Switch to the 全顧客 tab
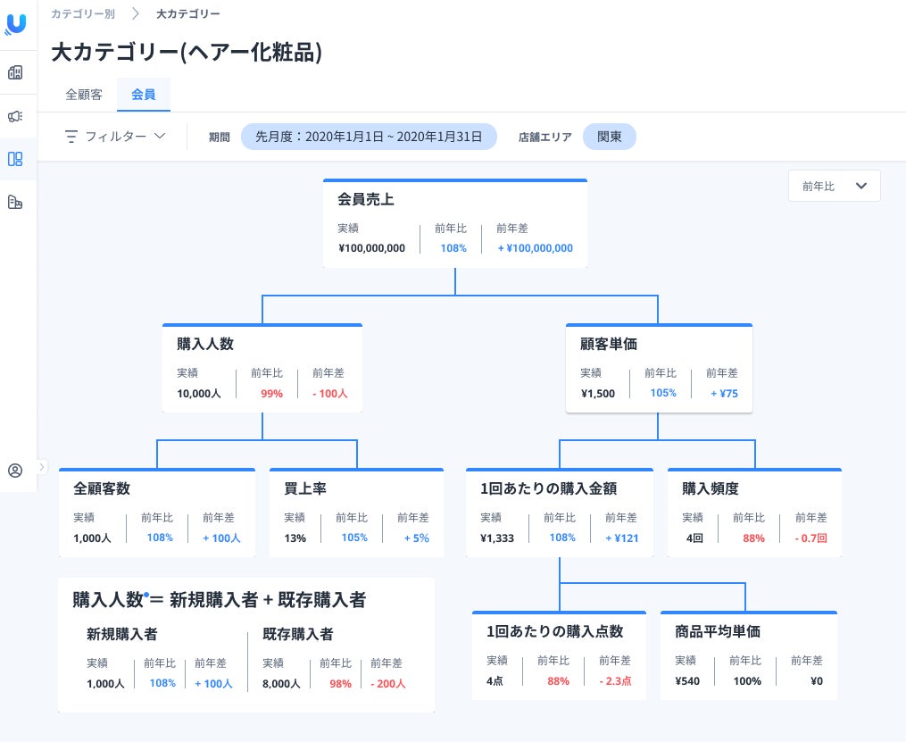This screenshot has width=906, height=742. tap(84, 94)
